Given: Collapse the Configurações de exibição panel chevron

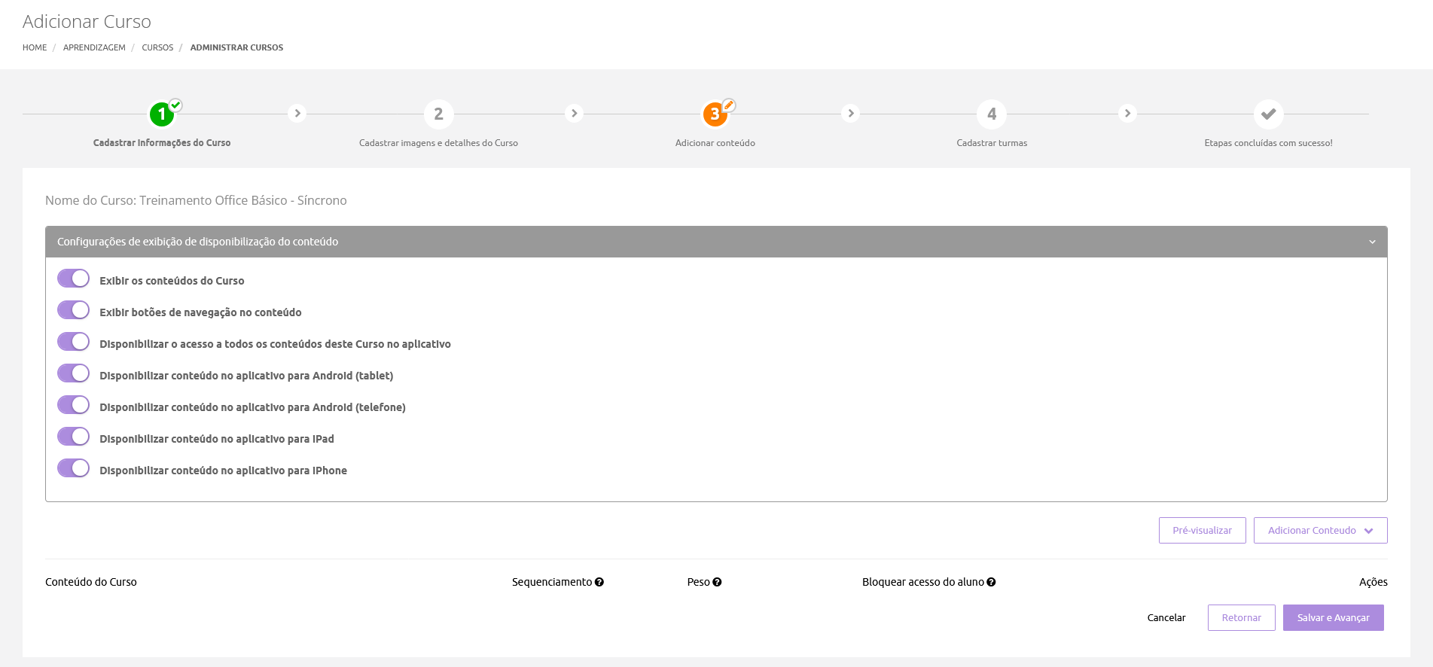Looking at the screenshot, I should click(1372, 242).
